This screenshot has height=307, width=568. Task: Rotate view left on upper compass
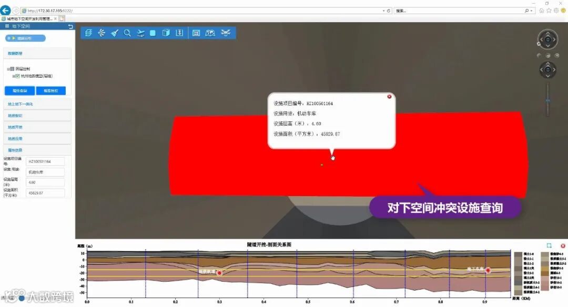(x=541, y=39)
